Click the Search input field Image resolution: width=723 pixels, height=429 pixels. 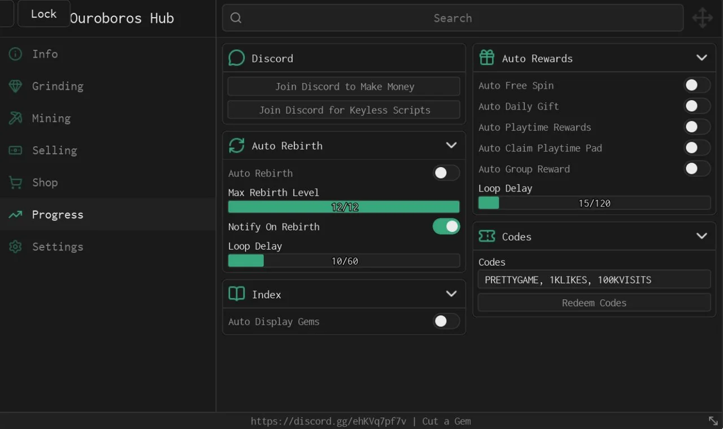453,18
